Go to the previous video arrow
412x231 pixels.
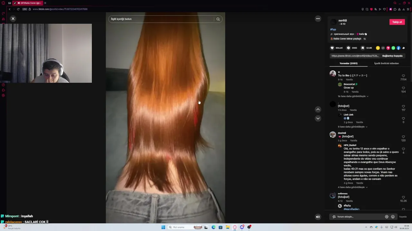point(318,109)
